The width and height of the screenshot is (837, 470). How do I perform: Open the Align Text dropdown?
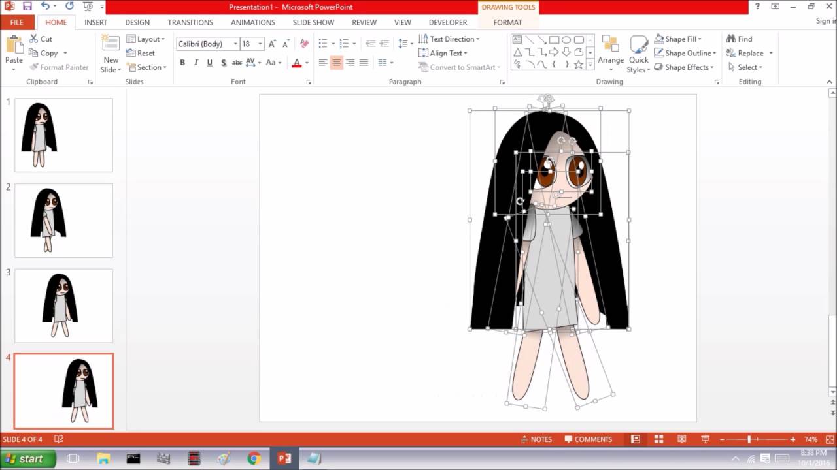pos(443,53)
